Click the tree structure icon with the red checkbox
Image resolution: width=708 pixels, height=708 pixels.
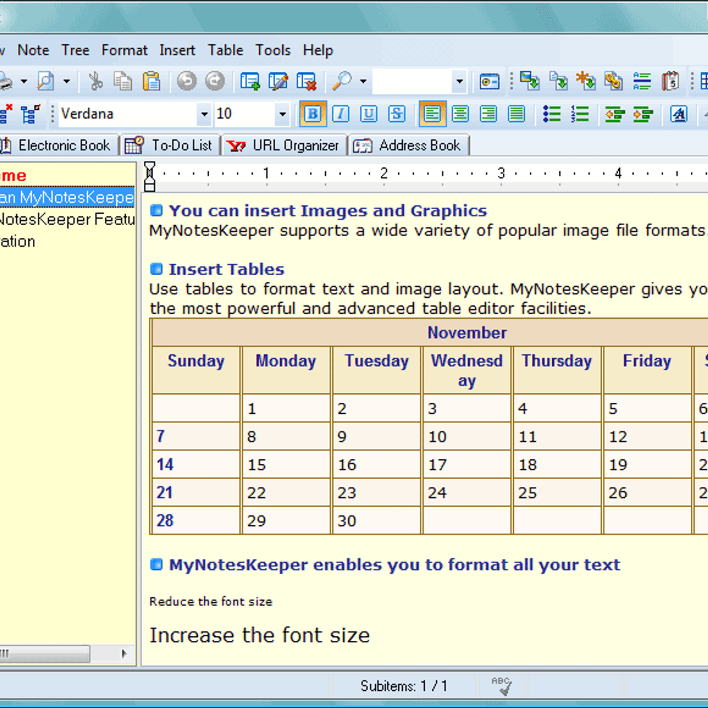point(31,114)
